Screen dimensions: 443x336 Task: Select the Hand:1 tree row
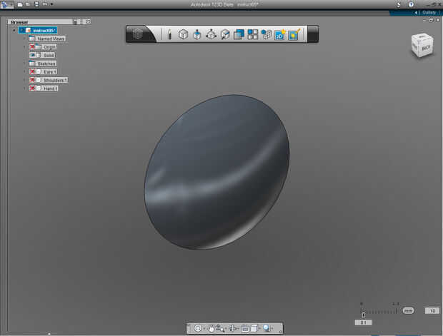pyautogui.click(x=44, y=88)
